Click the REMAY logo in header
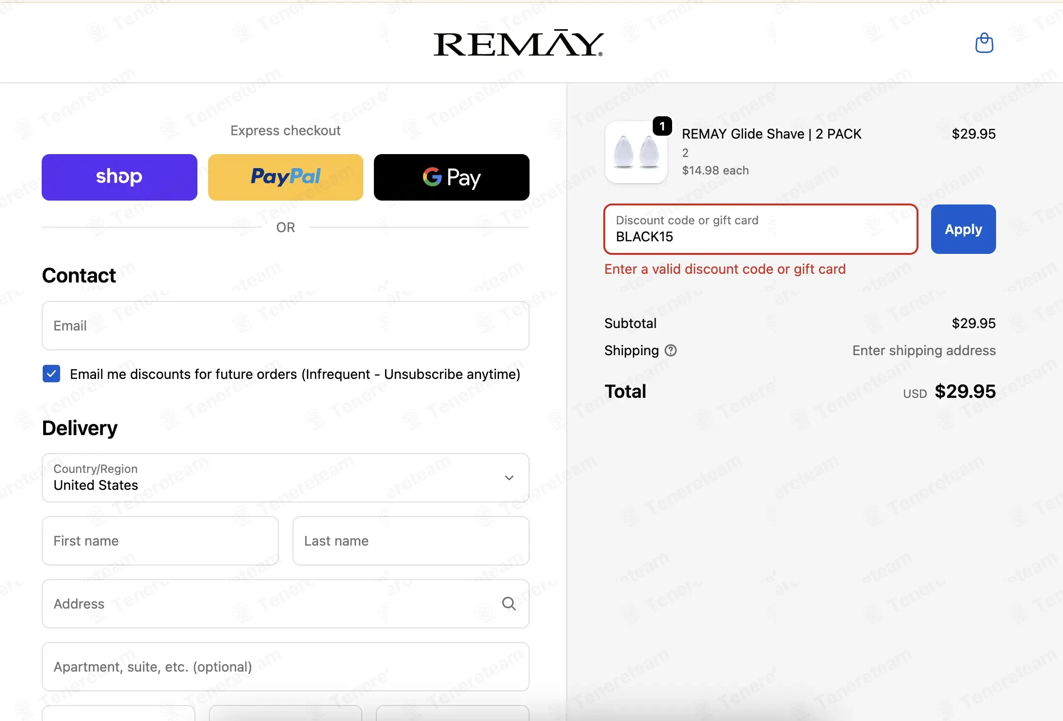This screenshot has height=721, width=1063. (x=518, y=44)
